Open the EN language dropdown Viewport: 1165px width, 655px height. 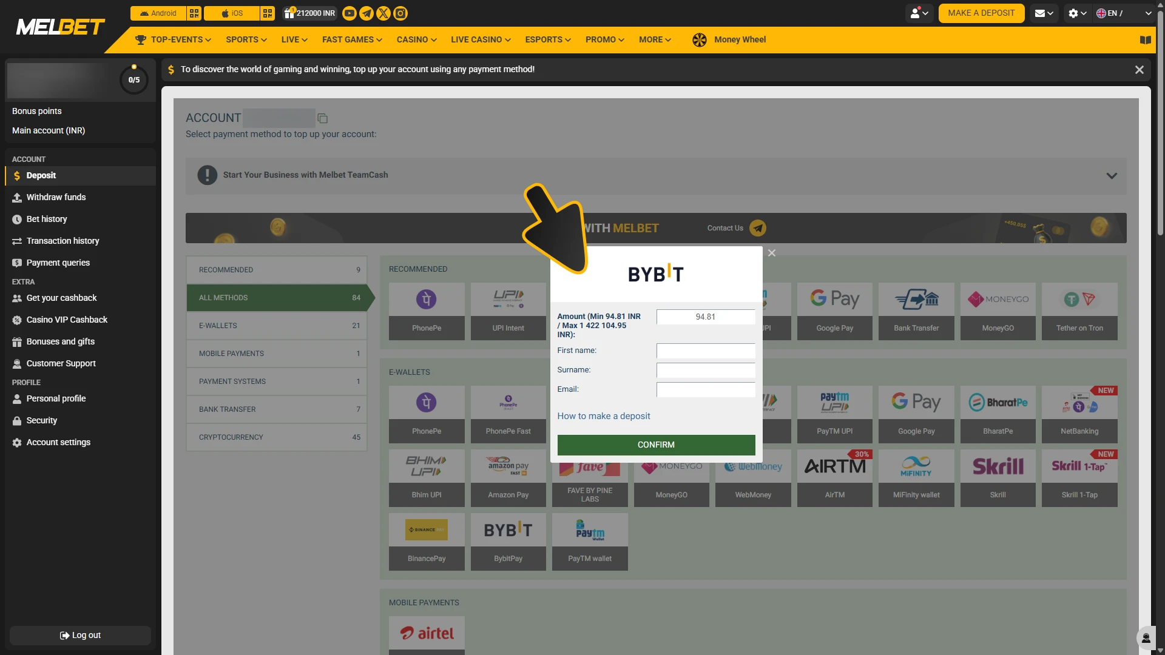point(1124,13)
